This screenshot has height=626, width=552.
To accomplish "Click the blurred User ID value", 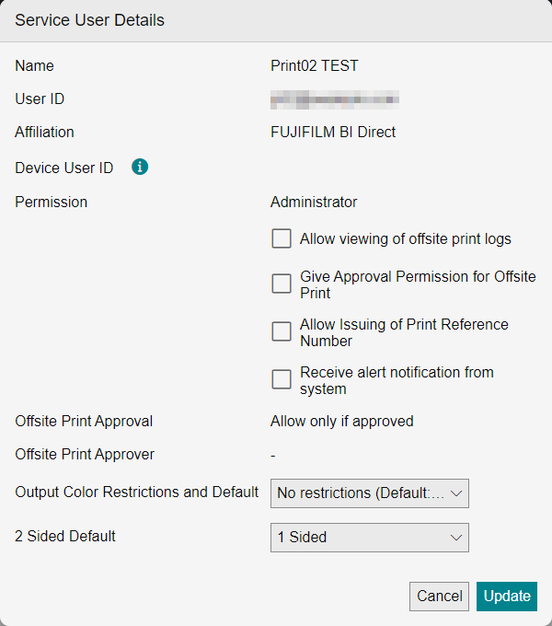I will [x=335, y=99].
